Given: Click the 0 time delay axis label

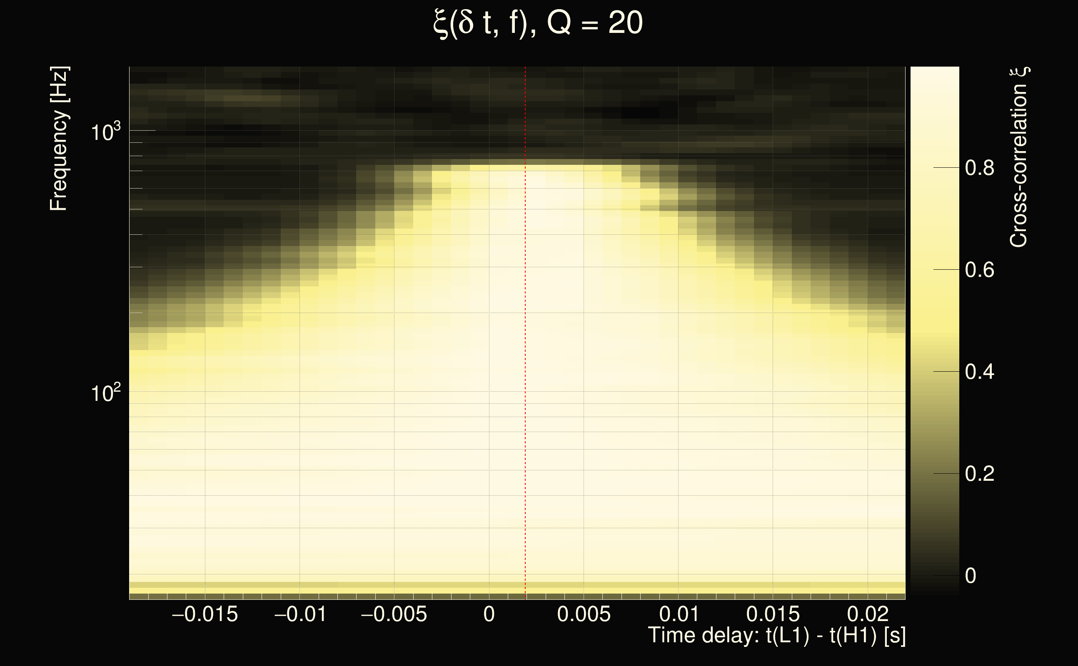Looking at the screenshot, I should 489,614.
